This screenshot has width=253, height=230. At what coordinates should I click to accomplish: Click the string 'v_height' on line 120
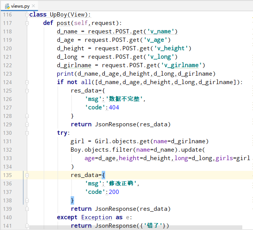pos(171,48)
